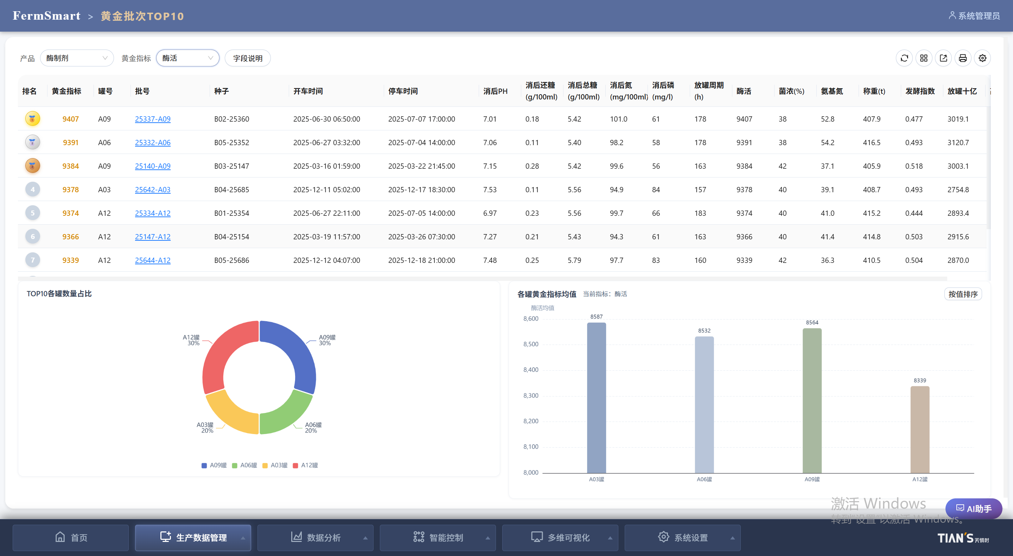Viewport: 1013px width, 556px height.
Task: Click the 字段说明 button
Action: (247, 58)
